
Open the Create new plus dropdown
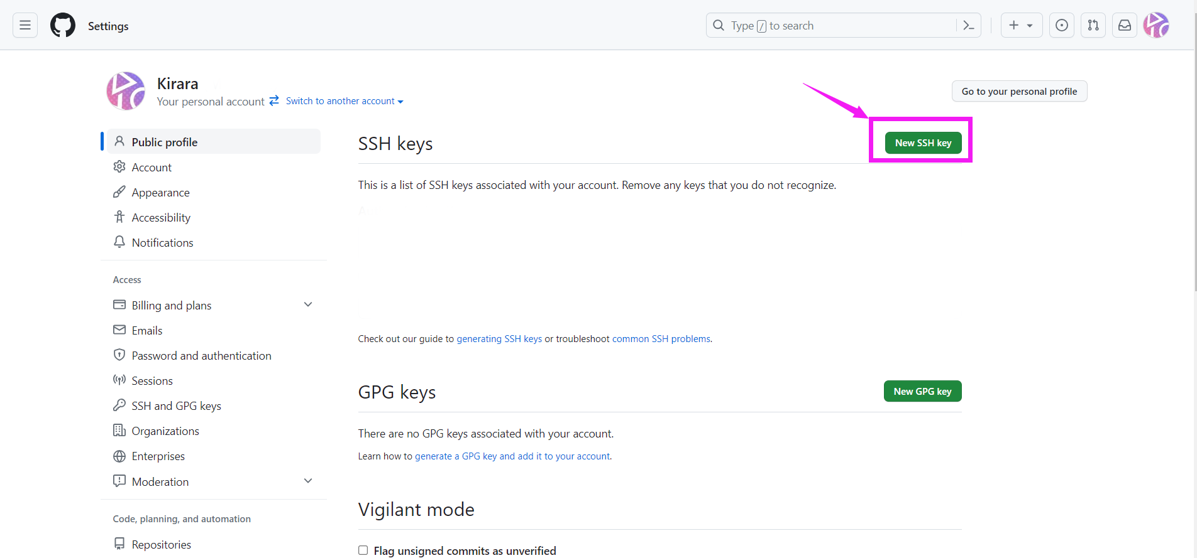click(x=1022, y=25)
